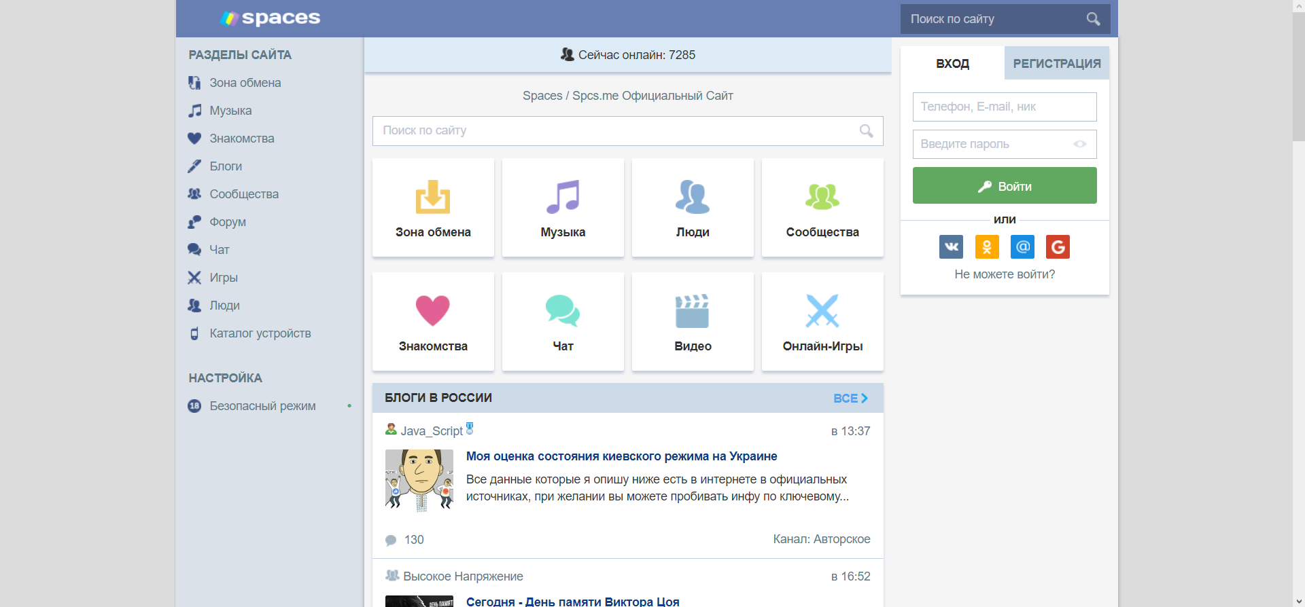Click the VK social login icon
The width and height of the screenshot is (1305, 607).
[951, 247]
